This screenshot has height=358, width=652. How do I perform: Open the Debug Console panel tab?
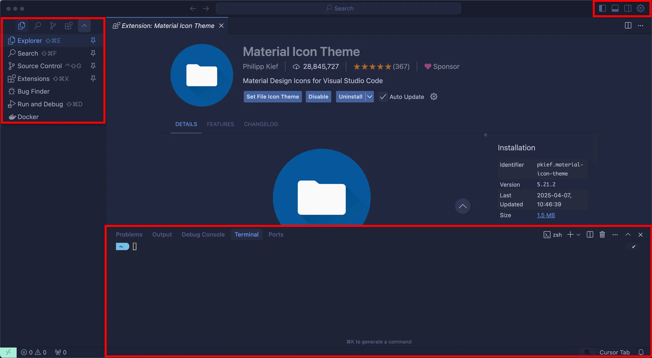pyautogui.click(x=203, y=235)
